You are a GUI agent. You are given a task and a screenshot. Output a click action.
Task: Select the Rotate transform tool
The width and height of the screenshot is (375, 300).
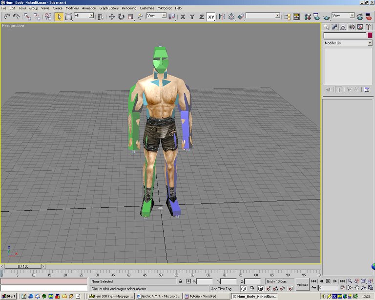(x=121, y=17)
